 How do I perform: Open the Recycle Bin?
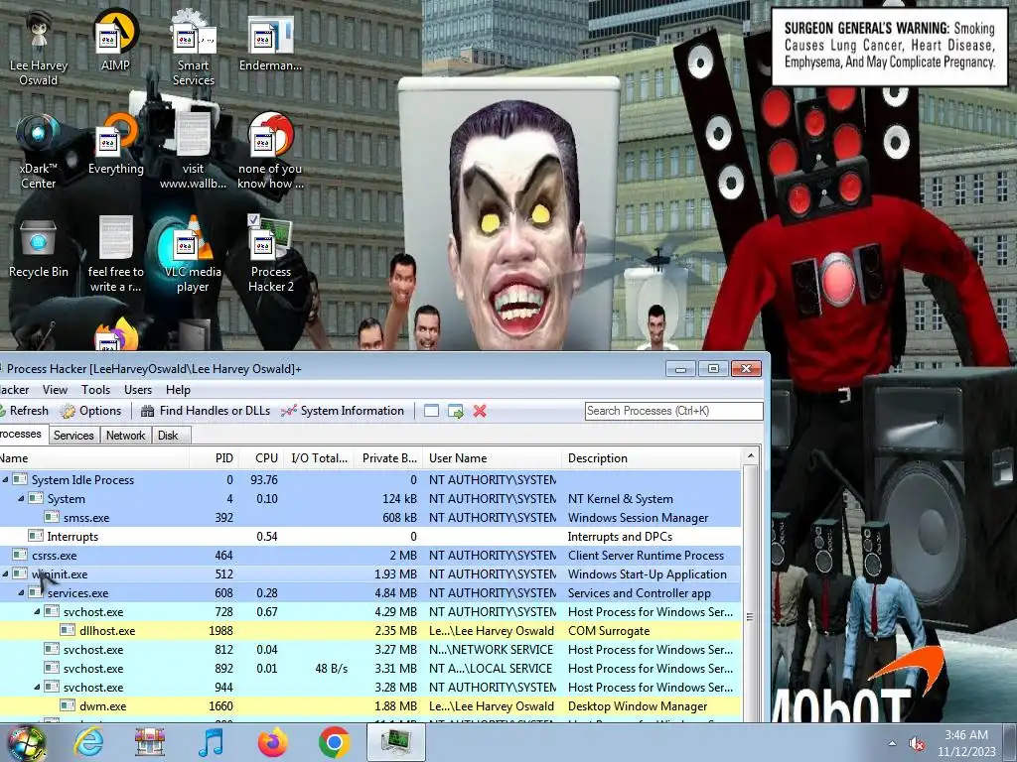[39, 247]
